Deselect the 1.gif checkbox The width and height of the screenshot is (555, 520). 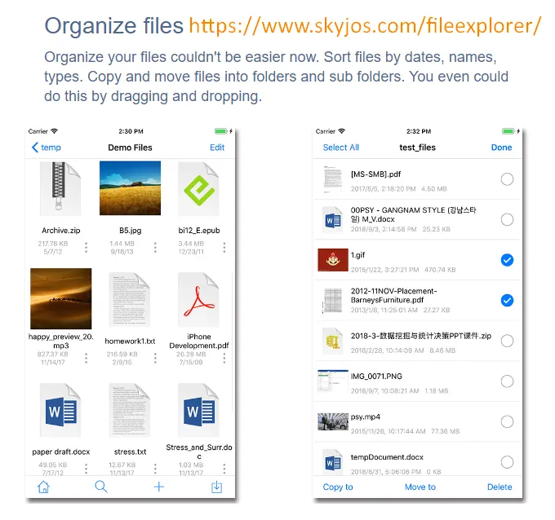(507, 260)
